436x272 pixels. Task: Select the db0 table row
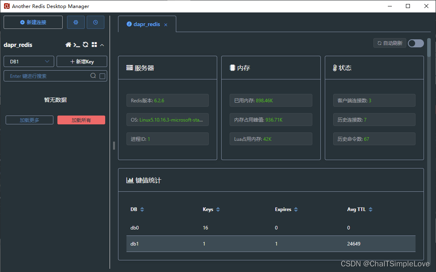[271, 228]
